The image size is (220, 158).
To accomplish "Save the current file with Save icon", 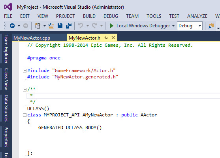I will 60,26.
